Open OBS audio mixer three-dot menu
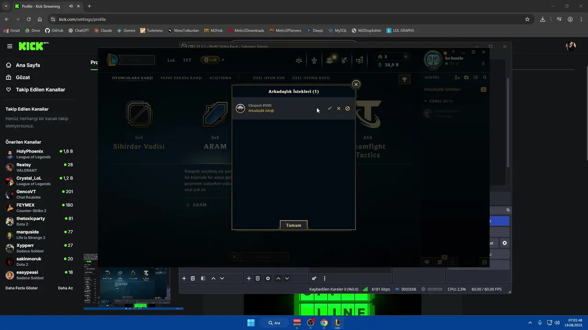Image resolution: width=588 pixels, height=330 pixels. 325,278
